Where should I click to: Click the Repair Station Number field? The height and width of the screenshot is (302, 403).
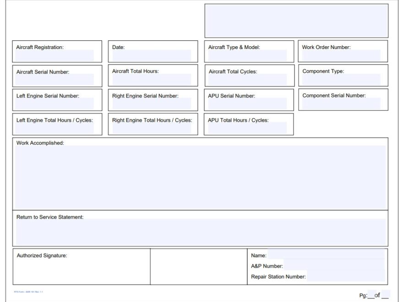click(346, 276)
